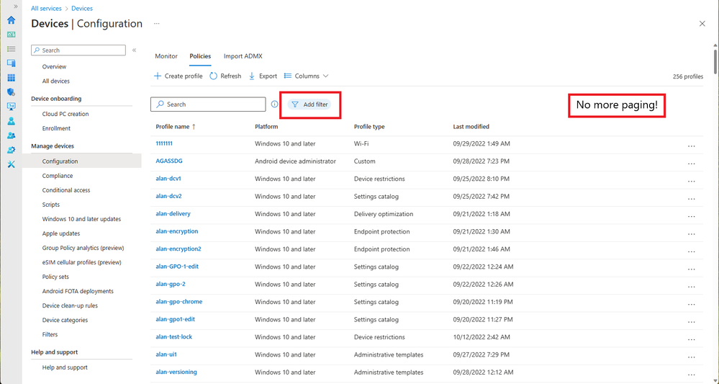Open alan-encryption profile
The image size is (719, 384).
(x=177, y=231)
